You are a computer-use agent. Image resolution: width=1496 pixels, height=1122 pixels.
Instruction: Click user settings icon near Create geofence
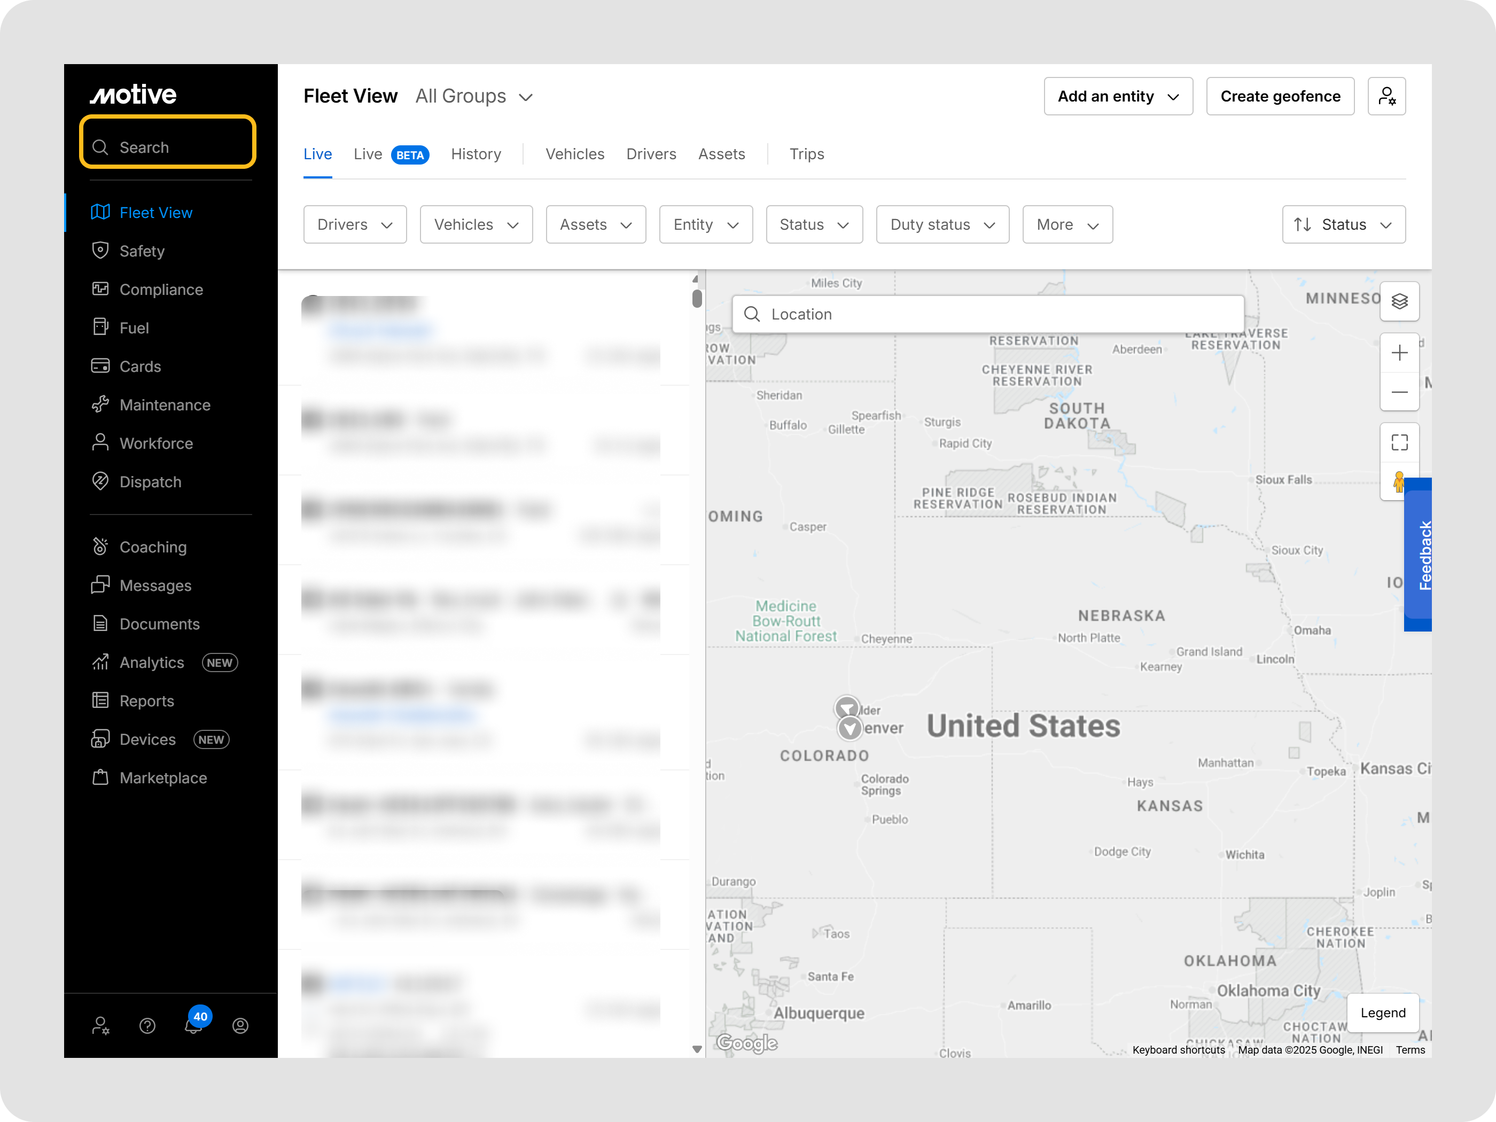pyautogui.click(x=1386, y=96)
